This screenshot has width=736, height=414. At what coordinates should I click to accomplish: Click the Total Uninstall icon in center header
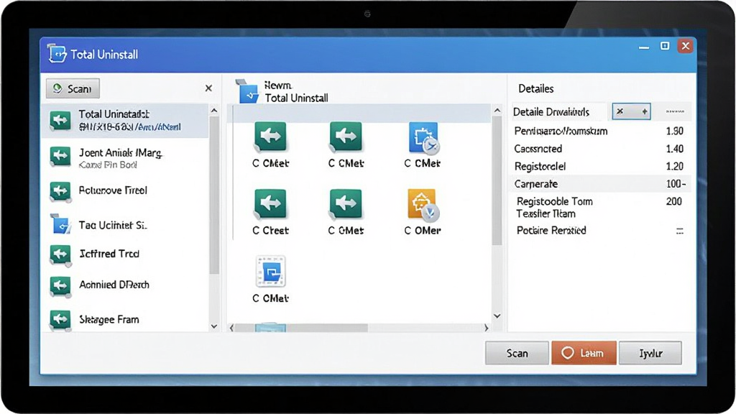pos(248,91)
